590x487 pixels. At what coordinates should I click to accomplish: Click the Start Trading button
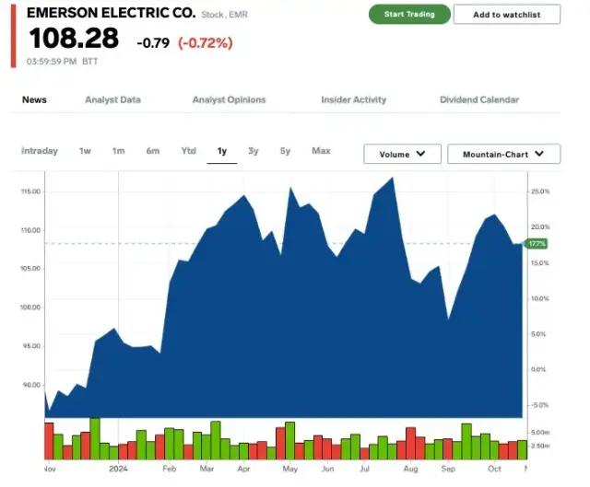409,15
